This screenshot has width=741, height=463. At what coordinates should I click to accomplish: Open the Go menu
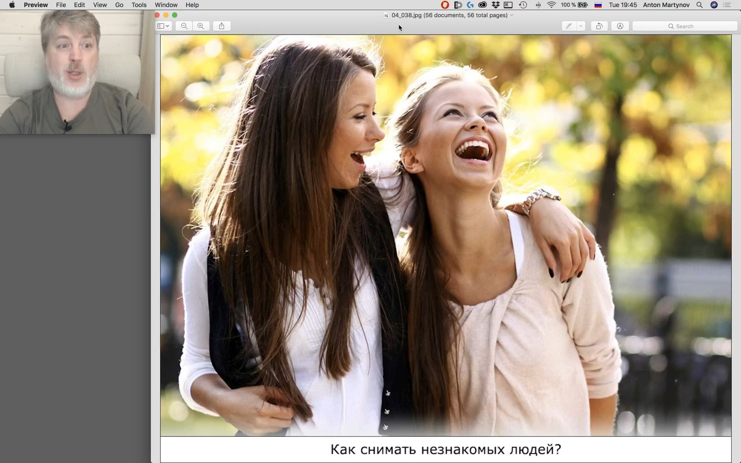(x=119, y=5)
